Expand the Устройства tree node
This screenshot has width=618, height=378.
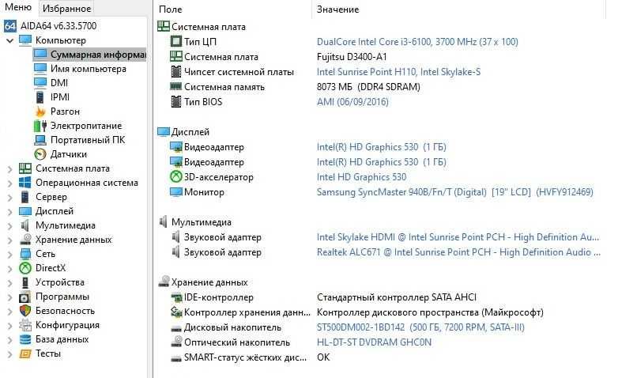tap(9, 283)
